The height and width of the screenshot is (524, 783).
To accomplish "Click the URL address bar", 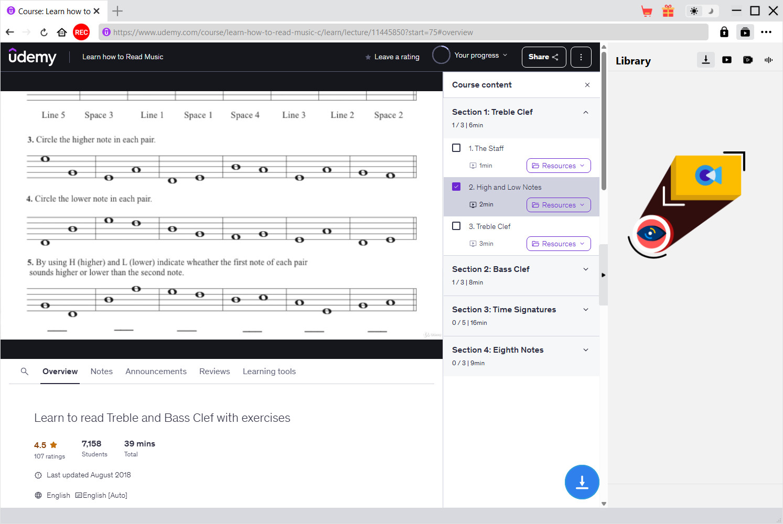I will coord(404,32).
